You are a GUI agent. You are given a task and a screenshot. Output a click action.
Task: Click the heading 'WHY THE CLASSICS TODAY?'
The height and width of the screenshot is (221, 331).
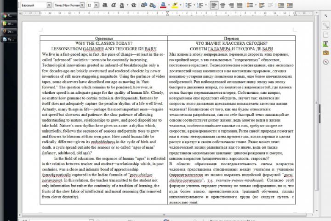tap(104, 43)
